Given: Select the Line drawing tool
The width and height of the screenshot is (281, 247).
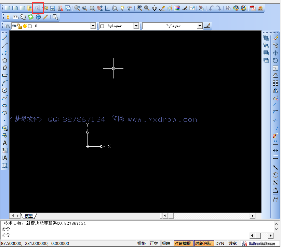Looking at the screenshot, I should pyautogui.click(x=5, y=38).
